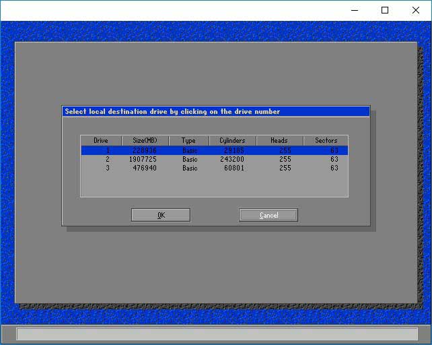Click the highlighted 228936 size value
Viewport: 432px width, 345px height.
click(x=145, y=150)
